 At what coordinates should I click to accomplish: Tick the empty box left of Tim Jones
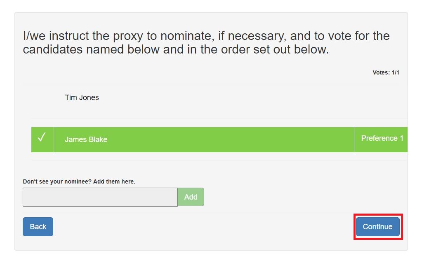tap(42, 98)
